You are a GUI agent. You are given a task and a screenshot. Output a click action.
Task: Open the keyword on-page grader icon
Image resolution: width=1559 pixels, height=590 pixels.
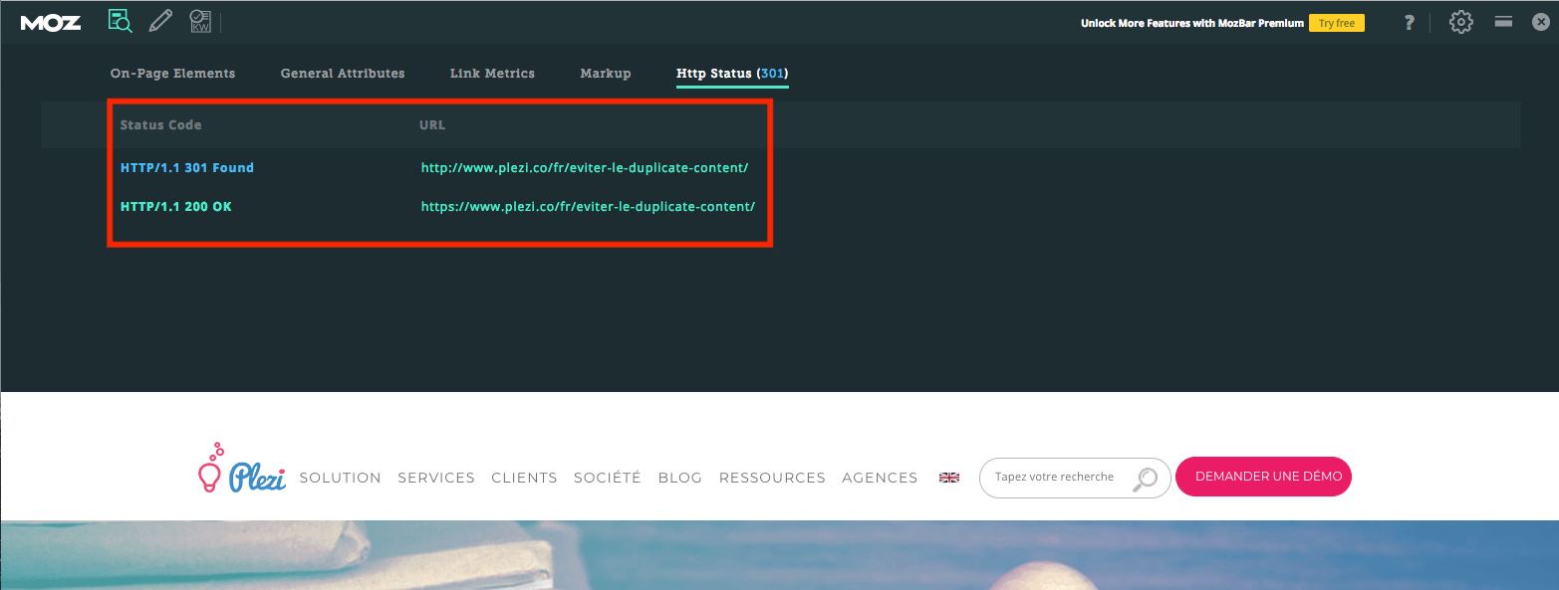click(200, 21)
